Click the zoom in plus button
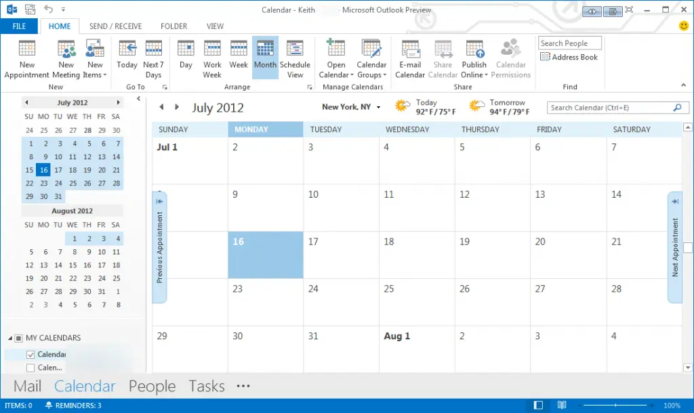The width and height of the screenshot is (694, 413). tap(652, 405)
